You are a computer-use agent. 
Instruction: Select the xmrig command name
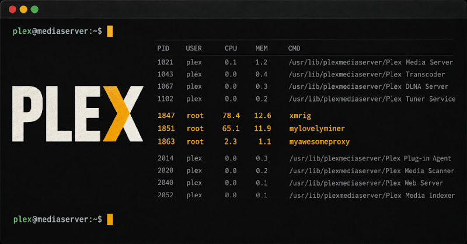[x=300, y=116]
